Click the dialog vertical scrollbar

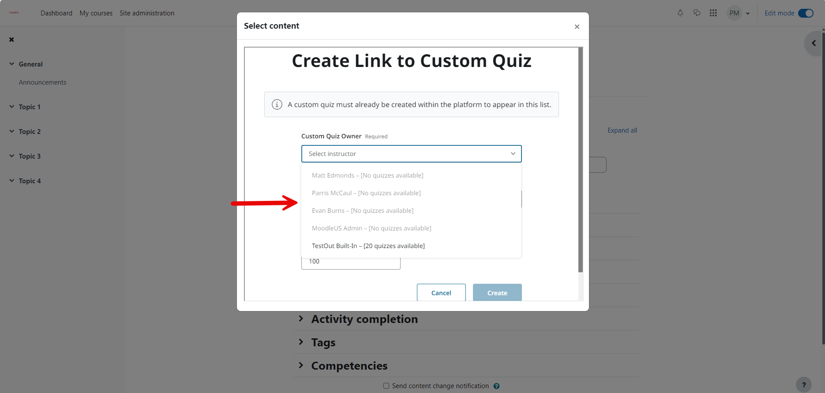pos(581,159)
